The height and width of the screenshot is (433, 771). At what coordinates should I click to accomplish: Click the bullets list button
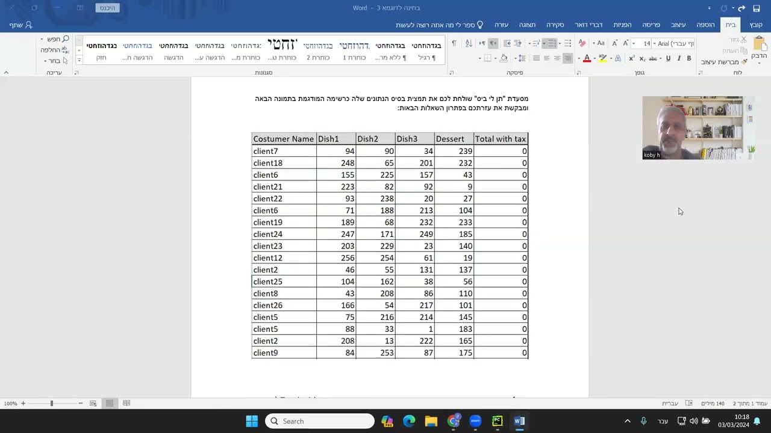[567, 43]
